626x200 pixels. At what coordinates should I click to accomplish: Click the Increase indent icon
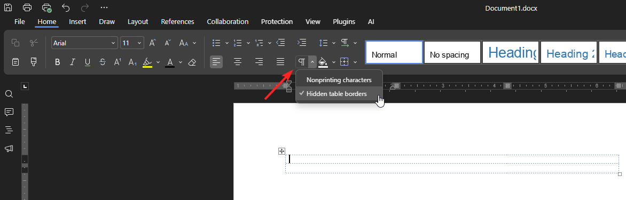click(x=302, y=43)
